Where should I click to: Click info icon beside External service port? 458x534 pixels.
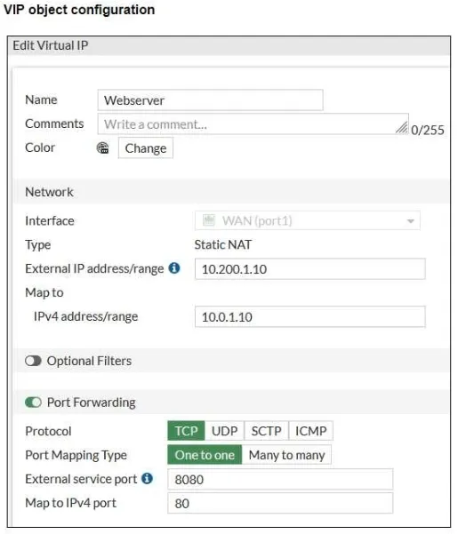(147, 479)
